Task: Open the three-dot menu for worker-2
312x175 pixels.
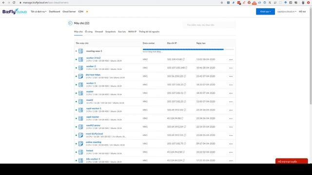Action: (x=231, y=68)
